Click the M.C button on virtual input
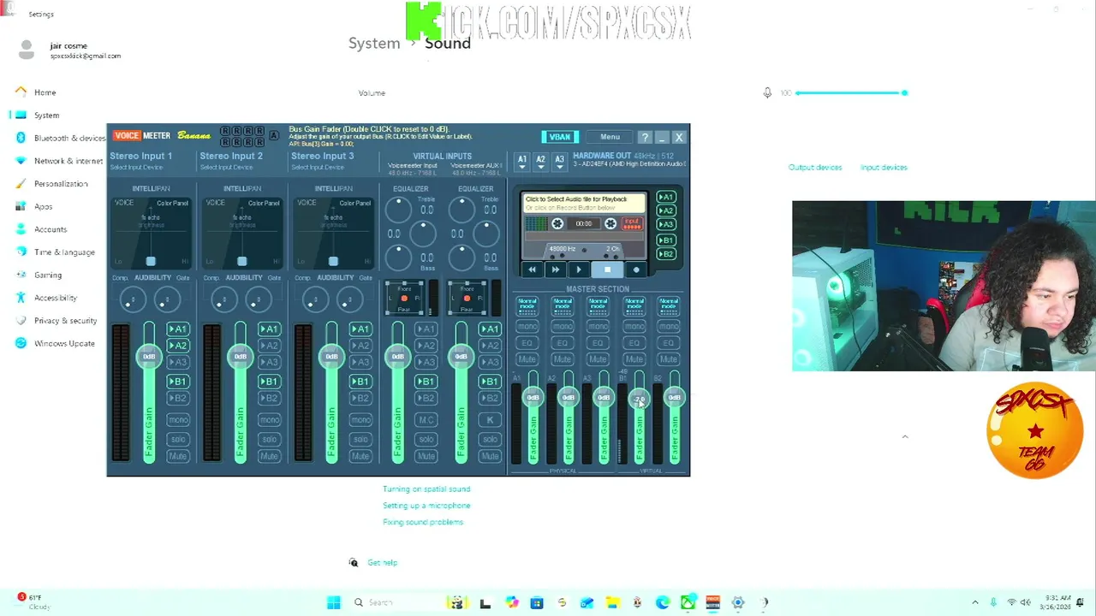The height and width of the screenshot is (616, 1096). click(426, 420)
